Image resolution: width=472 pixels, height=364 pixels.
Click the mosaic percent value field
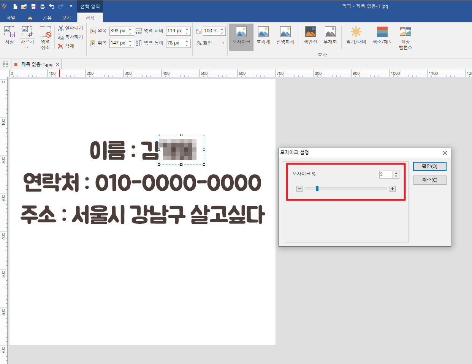pos(386,174)
